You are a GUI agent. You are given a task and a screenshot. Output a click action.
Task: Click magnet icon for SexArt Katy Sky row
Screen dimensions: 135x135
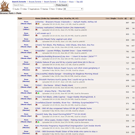36,116
